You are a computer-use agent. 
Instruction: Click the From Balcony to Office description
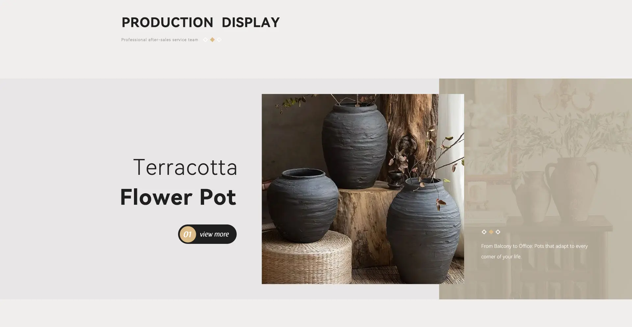coord(534,251)
